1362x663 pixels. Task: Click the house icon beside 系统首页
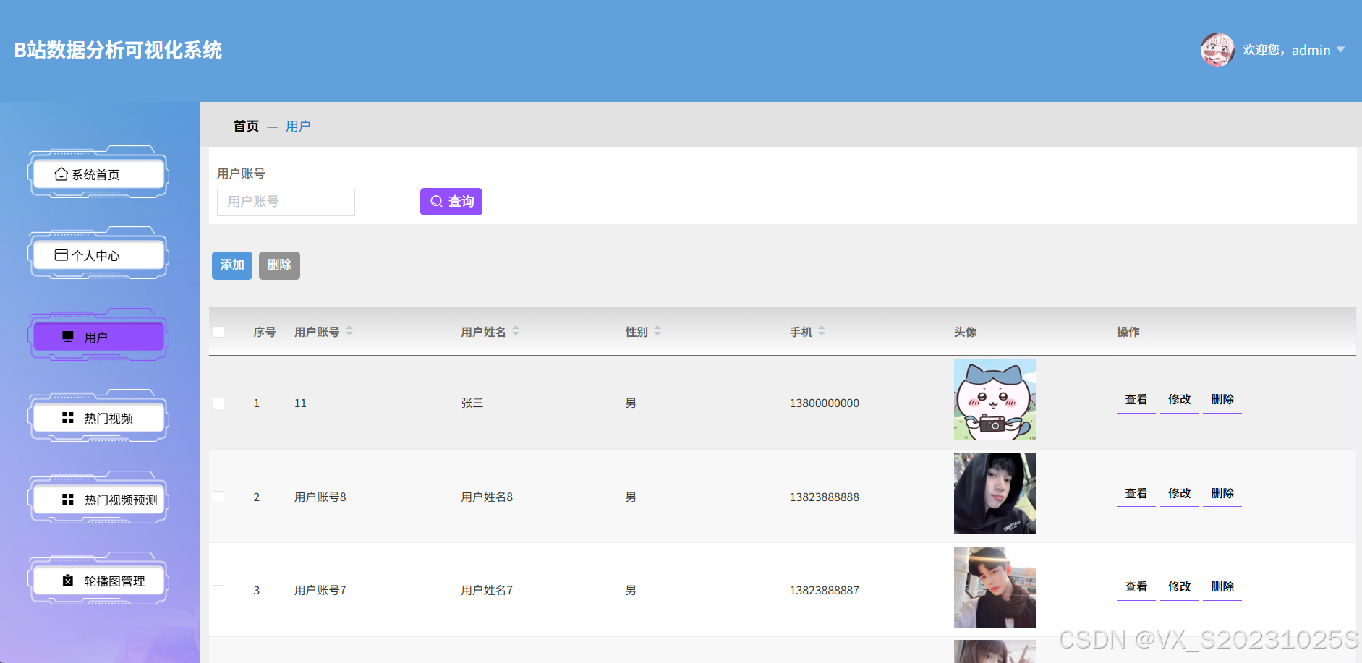click(x=61, y=174)
